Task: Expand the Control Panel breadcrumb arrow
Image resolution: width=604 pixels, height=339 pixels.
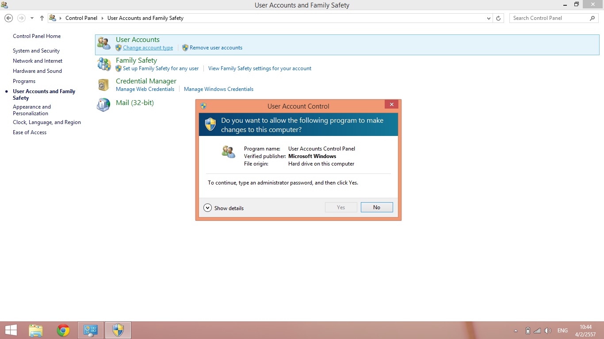Action: click(x=102, y=18)
